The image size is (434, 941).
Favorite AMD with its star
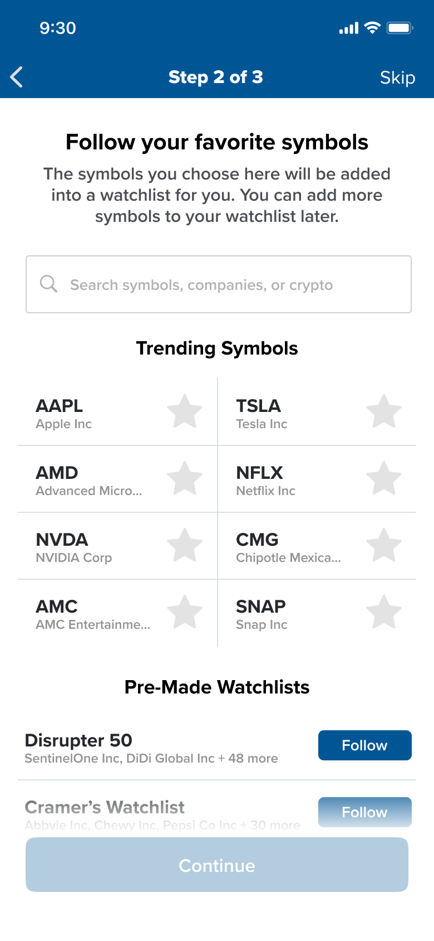coord(185,479)
